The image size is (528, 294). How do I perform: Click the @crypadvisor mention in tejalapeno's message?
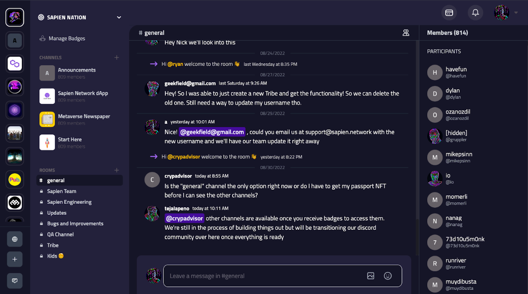point(184,218)
